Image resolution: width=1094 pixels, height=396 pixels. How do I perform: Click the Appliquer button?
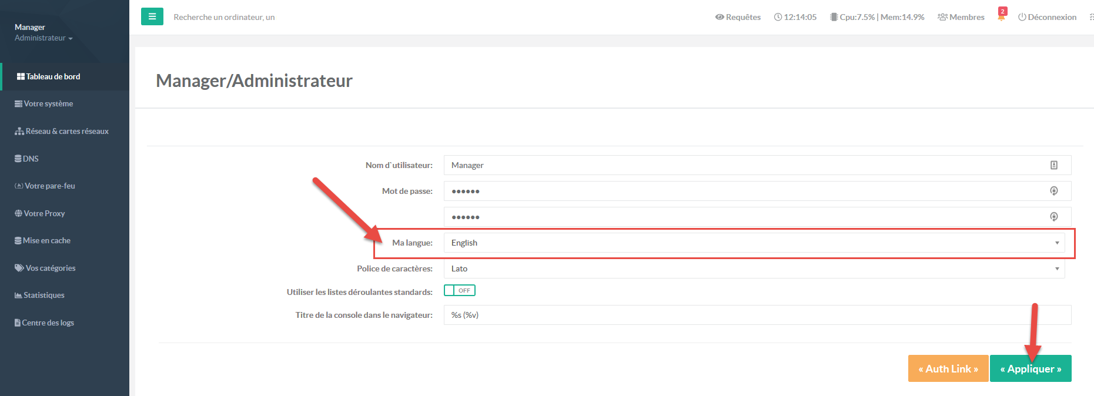tap(1030, 368)
